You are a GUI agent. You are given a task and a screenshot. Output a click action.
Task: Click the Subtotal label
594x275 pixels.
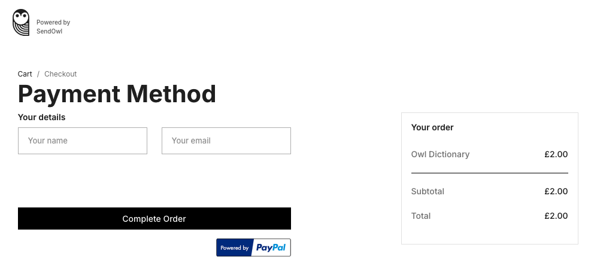click(x=428, y=191)
